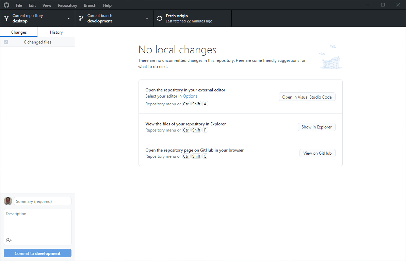Click the Summary (required) input field
This screenshot has width=406, height=261.
tap(43, 201)
